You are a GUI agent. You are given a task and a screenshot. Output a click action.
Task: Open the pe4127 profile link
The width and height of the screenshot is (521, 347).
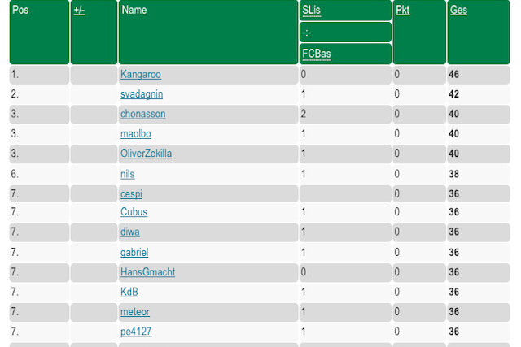click(x=136, y=332)
